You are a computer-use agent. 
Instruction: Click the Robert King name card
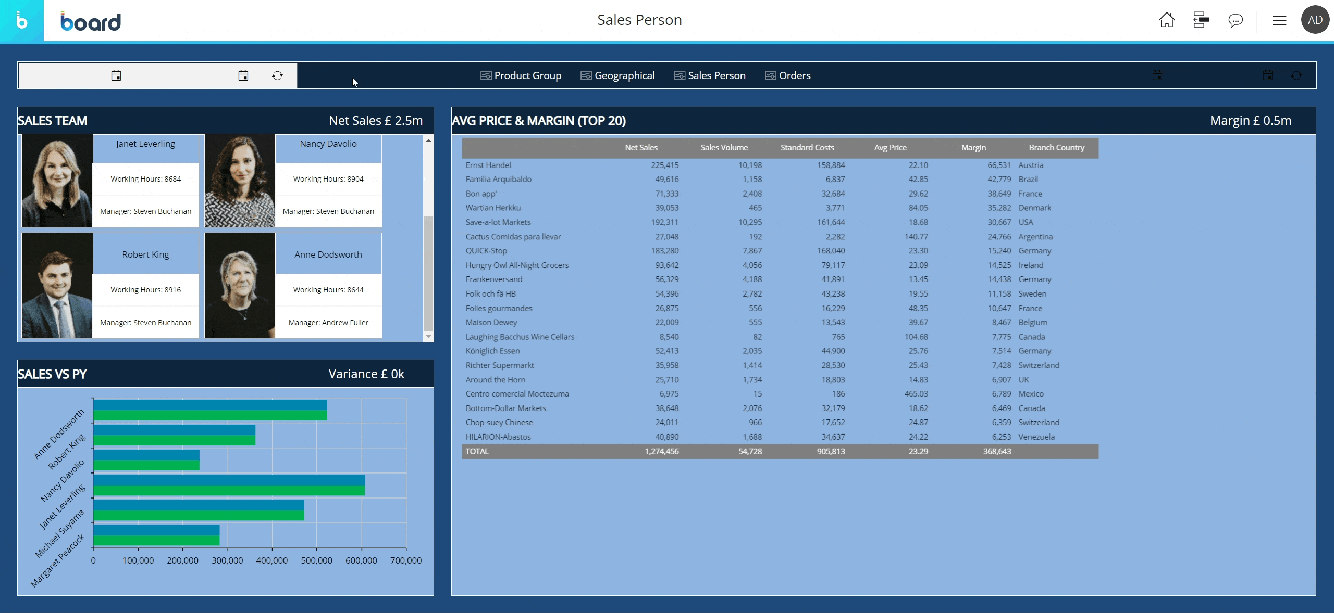[145, 254]
